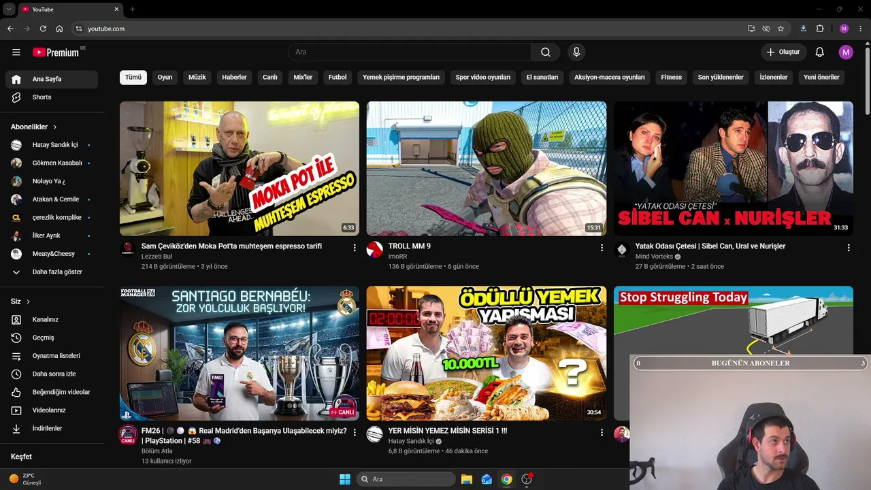Click the Oluştur create button
The height and width of the screenshot is (490, 871).
[x=784, y=52]
